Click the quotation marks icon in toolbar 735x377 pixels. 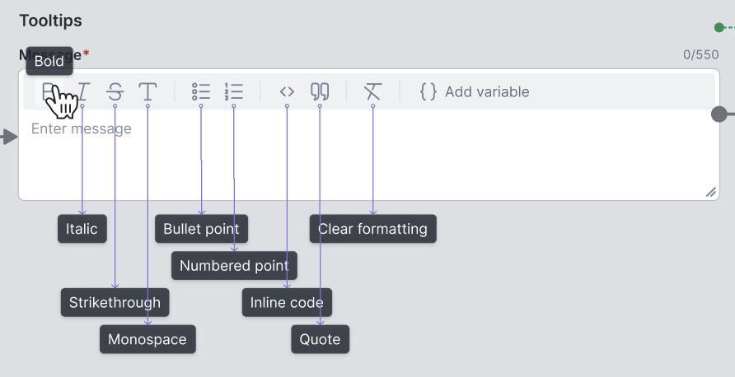(x=320, y=91)
